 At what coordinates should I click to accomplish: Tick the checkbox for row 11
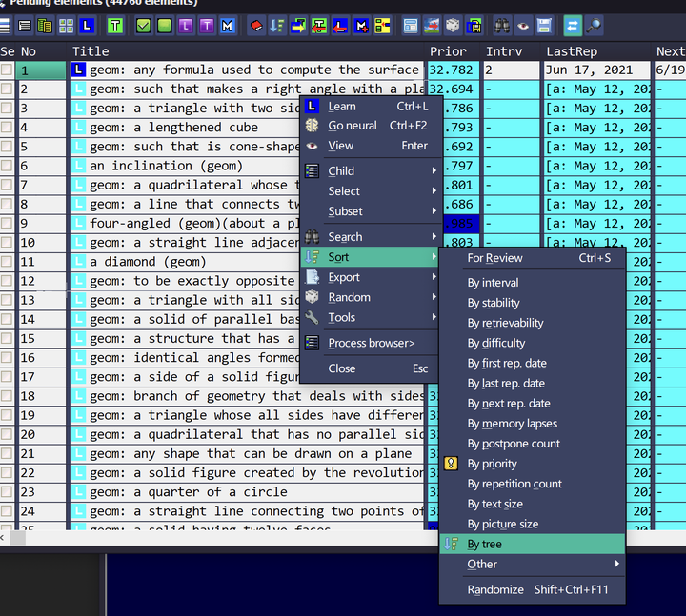point(8,262)
